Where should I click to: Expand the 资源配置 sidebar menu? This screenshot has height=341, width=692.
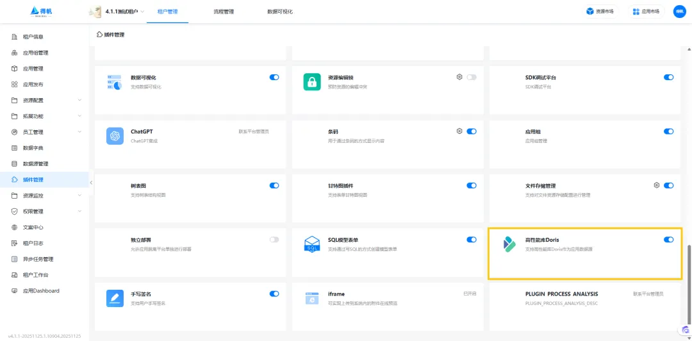[80, 100]
